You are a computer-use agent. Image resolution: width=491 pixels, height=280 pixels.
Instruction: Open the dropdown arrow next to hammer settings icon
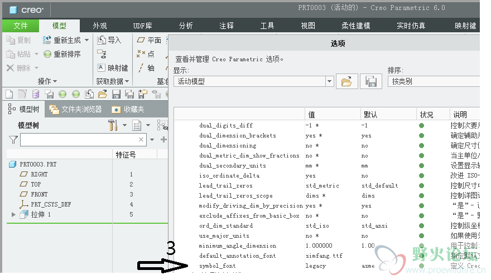click(x=124, y=125)
